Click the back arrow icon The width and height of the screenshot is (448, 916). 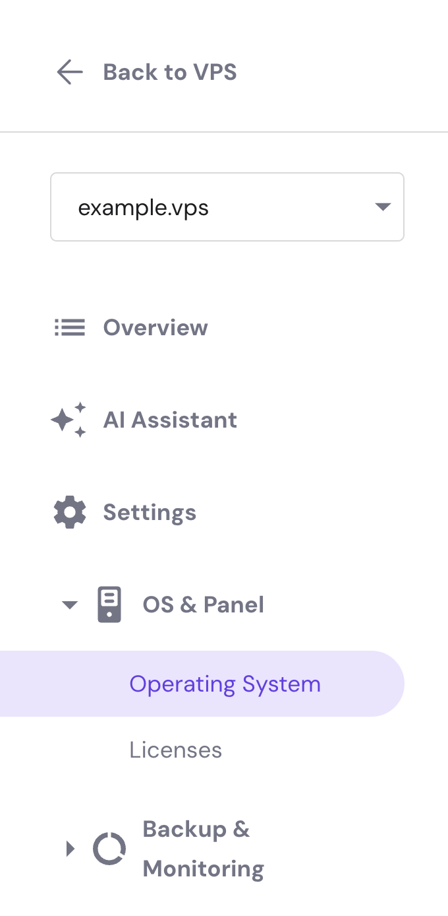tap(69, 72)
